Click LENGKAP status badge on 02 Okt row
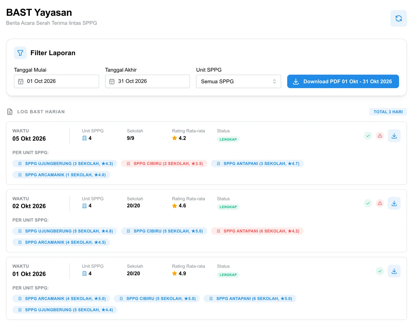 (x=228, y=207)
